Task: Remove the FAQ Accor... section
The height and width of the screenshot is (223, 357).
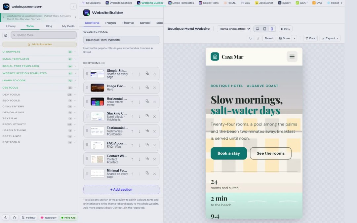Action: click(154, 145)
